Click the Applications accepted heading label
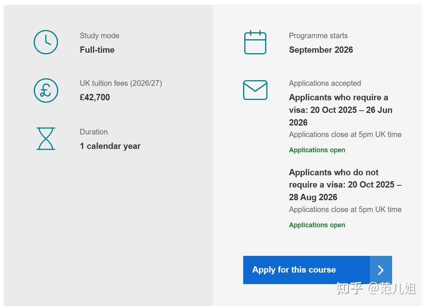The width and height of the screenshot is (427, 306). [325, 83]
